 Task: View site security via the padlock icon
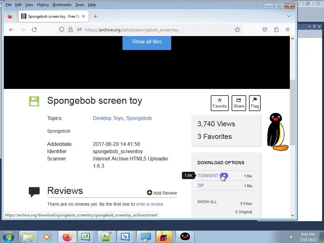pos(71,29)
